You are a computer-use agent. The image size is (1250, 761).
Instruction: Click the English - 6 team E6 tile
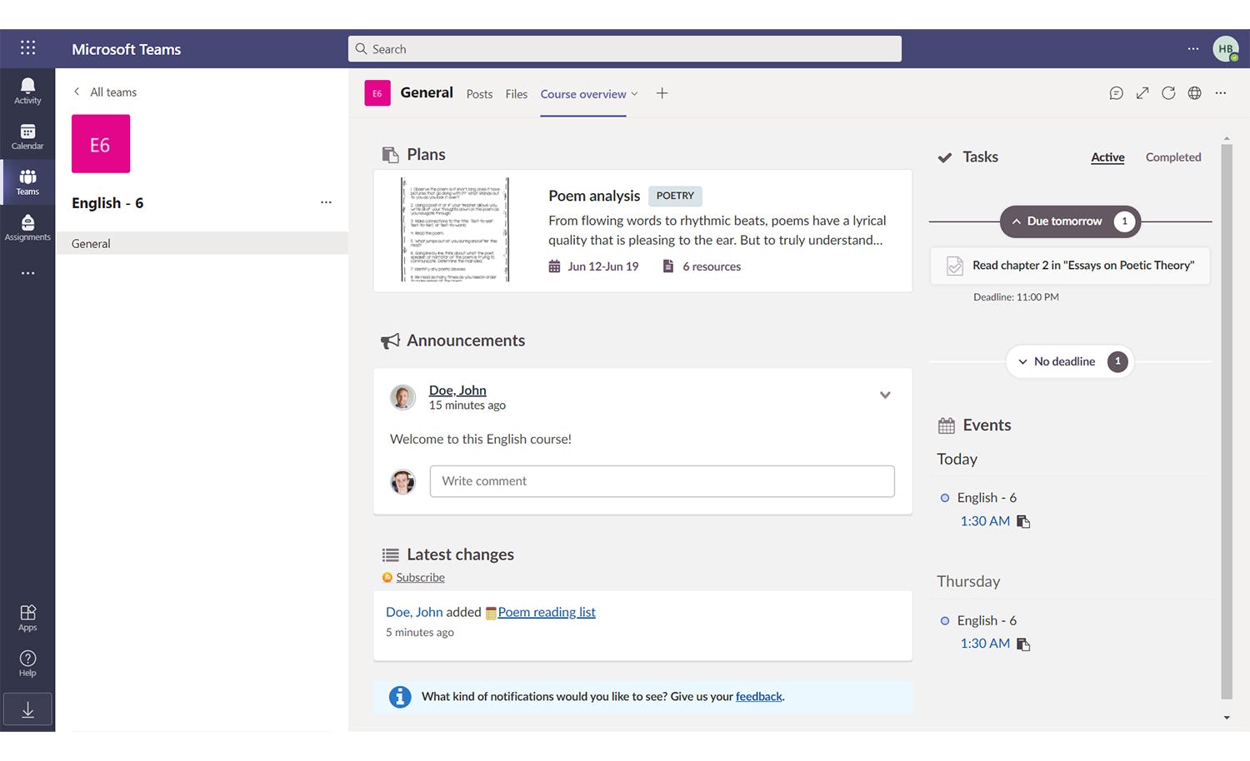[101, 144]
